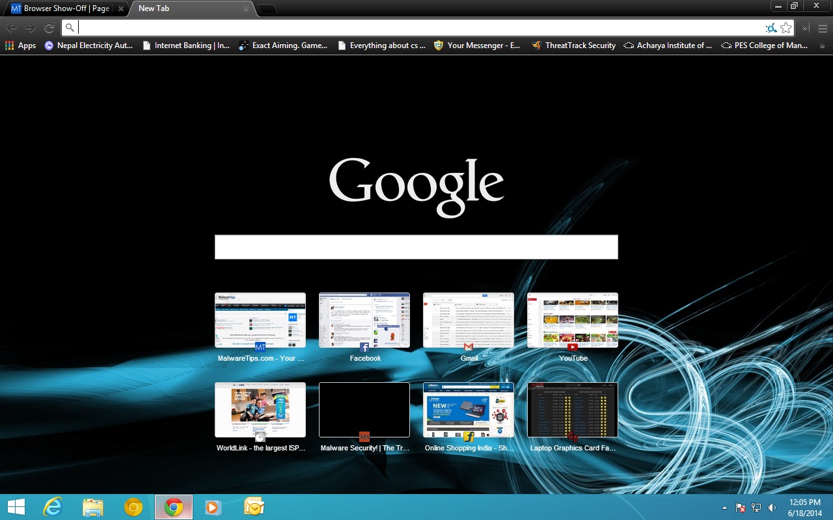Screen dimensions: 833x520
Task: Bookmark this page with the star icon
Action: click(x=786, y=28)
